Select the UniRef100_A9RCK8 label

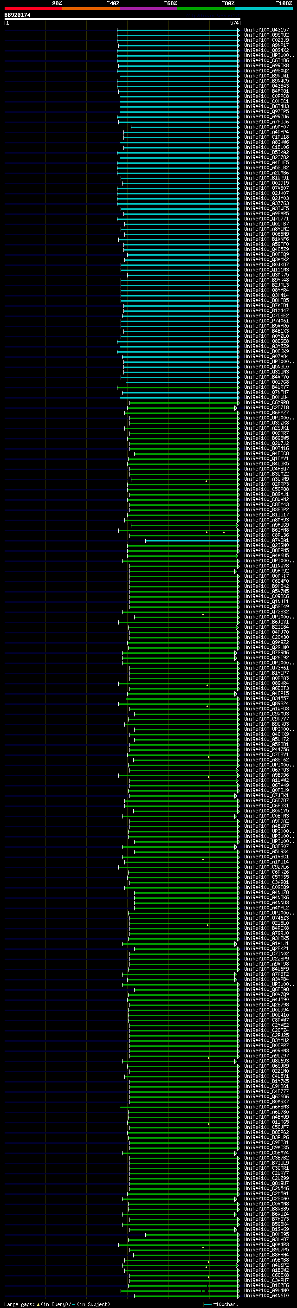pyautogui.click(x=266, y=65)
